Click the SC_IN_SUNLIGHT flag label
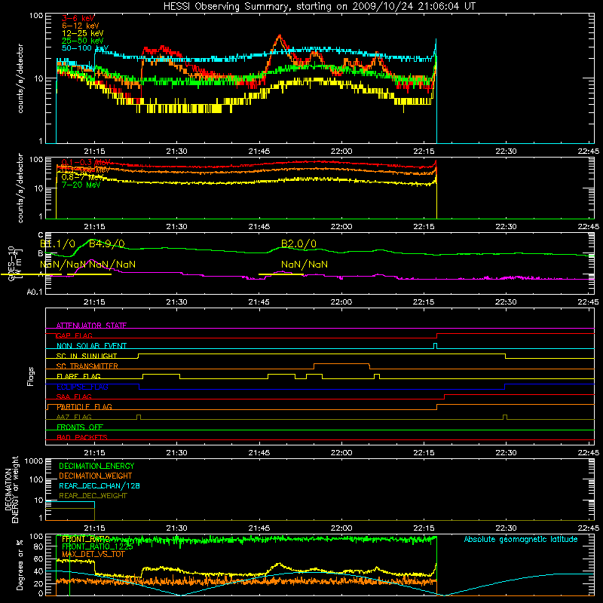Viewport: 603px width, 603px height. (87, 356)
